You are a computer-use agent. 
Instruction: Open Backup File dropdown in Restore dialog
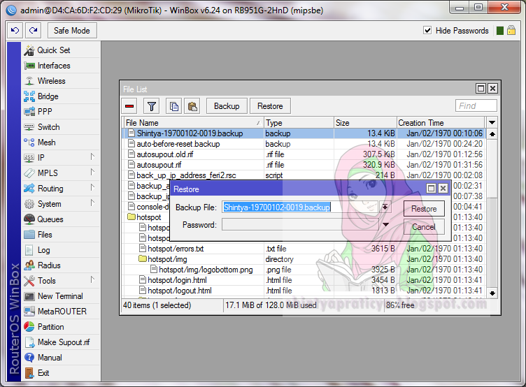[x=385, y=207]
